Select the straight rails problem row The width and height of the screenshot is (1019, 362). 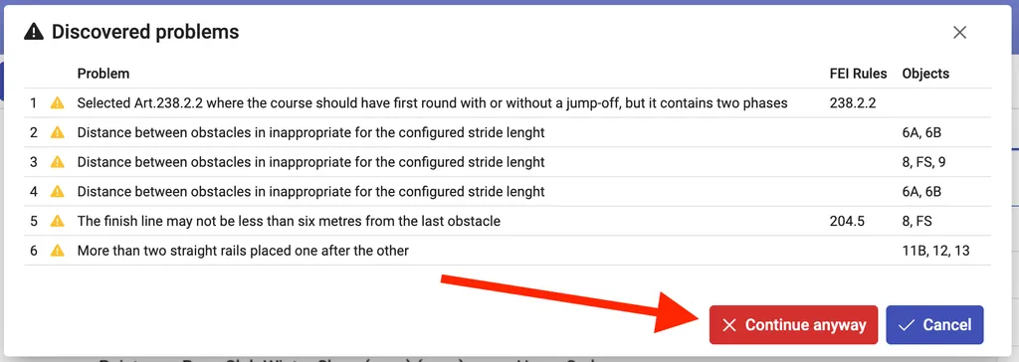508,251
